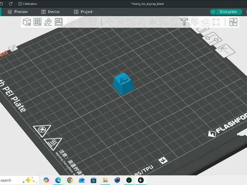Click the Slice plate button
The width and height of the screenshot is (247, 185).
tap(229, 12)
